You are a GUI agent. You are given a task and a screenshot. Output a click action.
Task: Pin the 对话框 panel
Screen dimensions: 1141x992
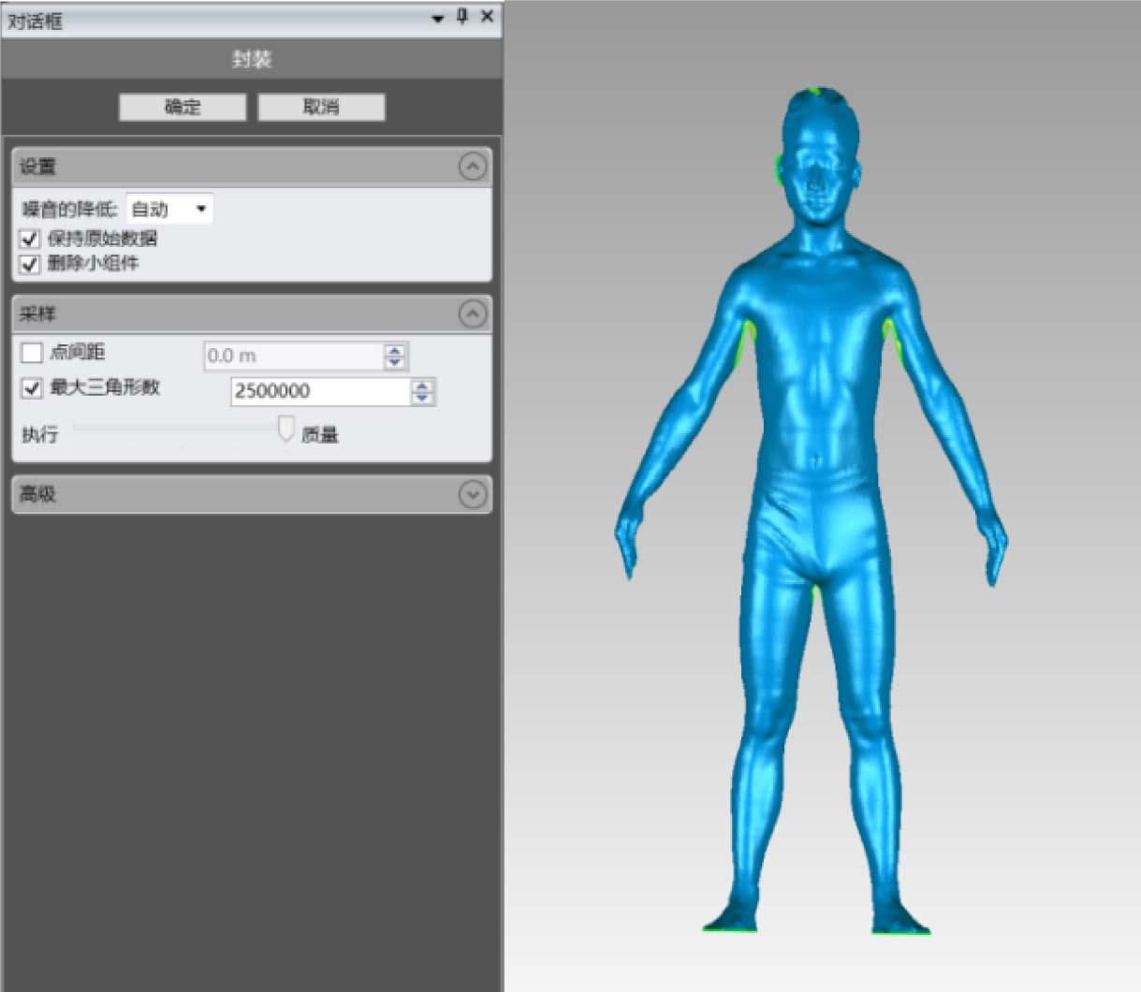pyautogui.click(x=460, y=16)
